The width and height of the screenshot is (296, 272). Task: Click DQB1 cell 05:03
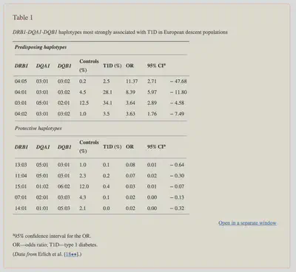[x=64, y=208]
